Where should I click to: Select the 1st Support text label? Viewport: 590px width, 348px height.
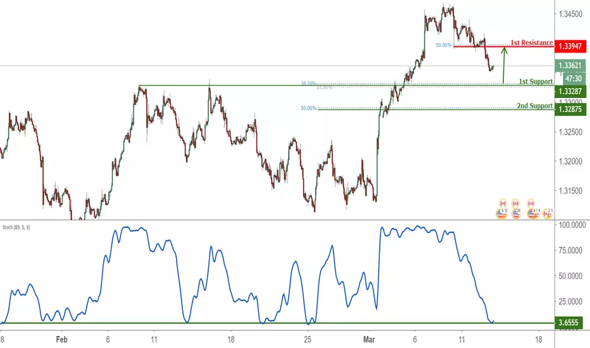(536, 81)
